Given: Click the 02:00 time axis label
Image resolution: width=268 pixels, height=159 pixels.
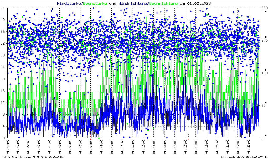Looking at the screenshot, I should [x=28, y=147].
